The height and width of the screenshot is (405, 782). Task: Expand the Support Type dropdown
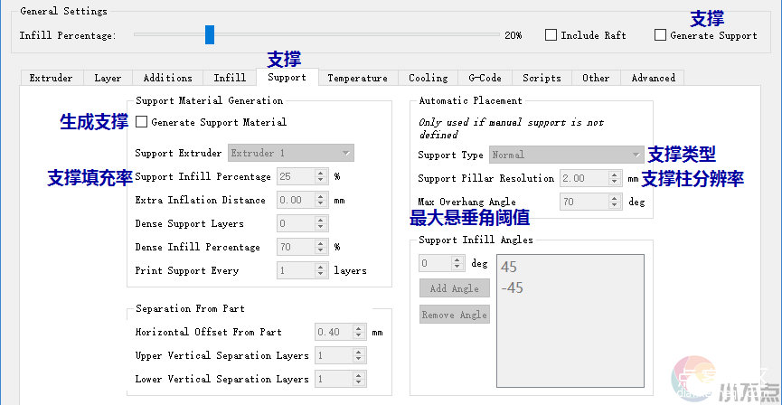[566, 155]
